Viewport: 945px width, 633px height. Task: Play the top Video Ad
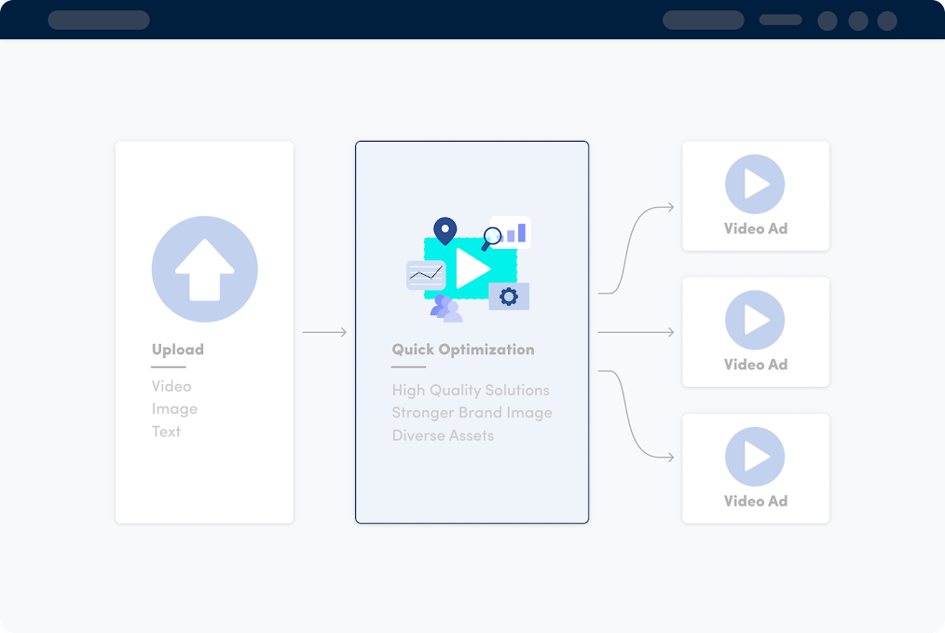click(x=755, y=185)
